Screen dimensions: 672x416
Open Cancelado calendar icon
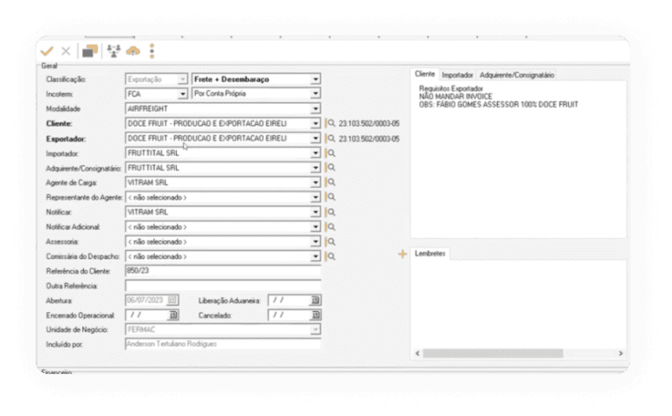click(315, 315)
